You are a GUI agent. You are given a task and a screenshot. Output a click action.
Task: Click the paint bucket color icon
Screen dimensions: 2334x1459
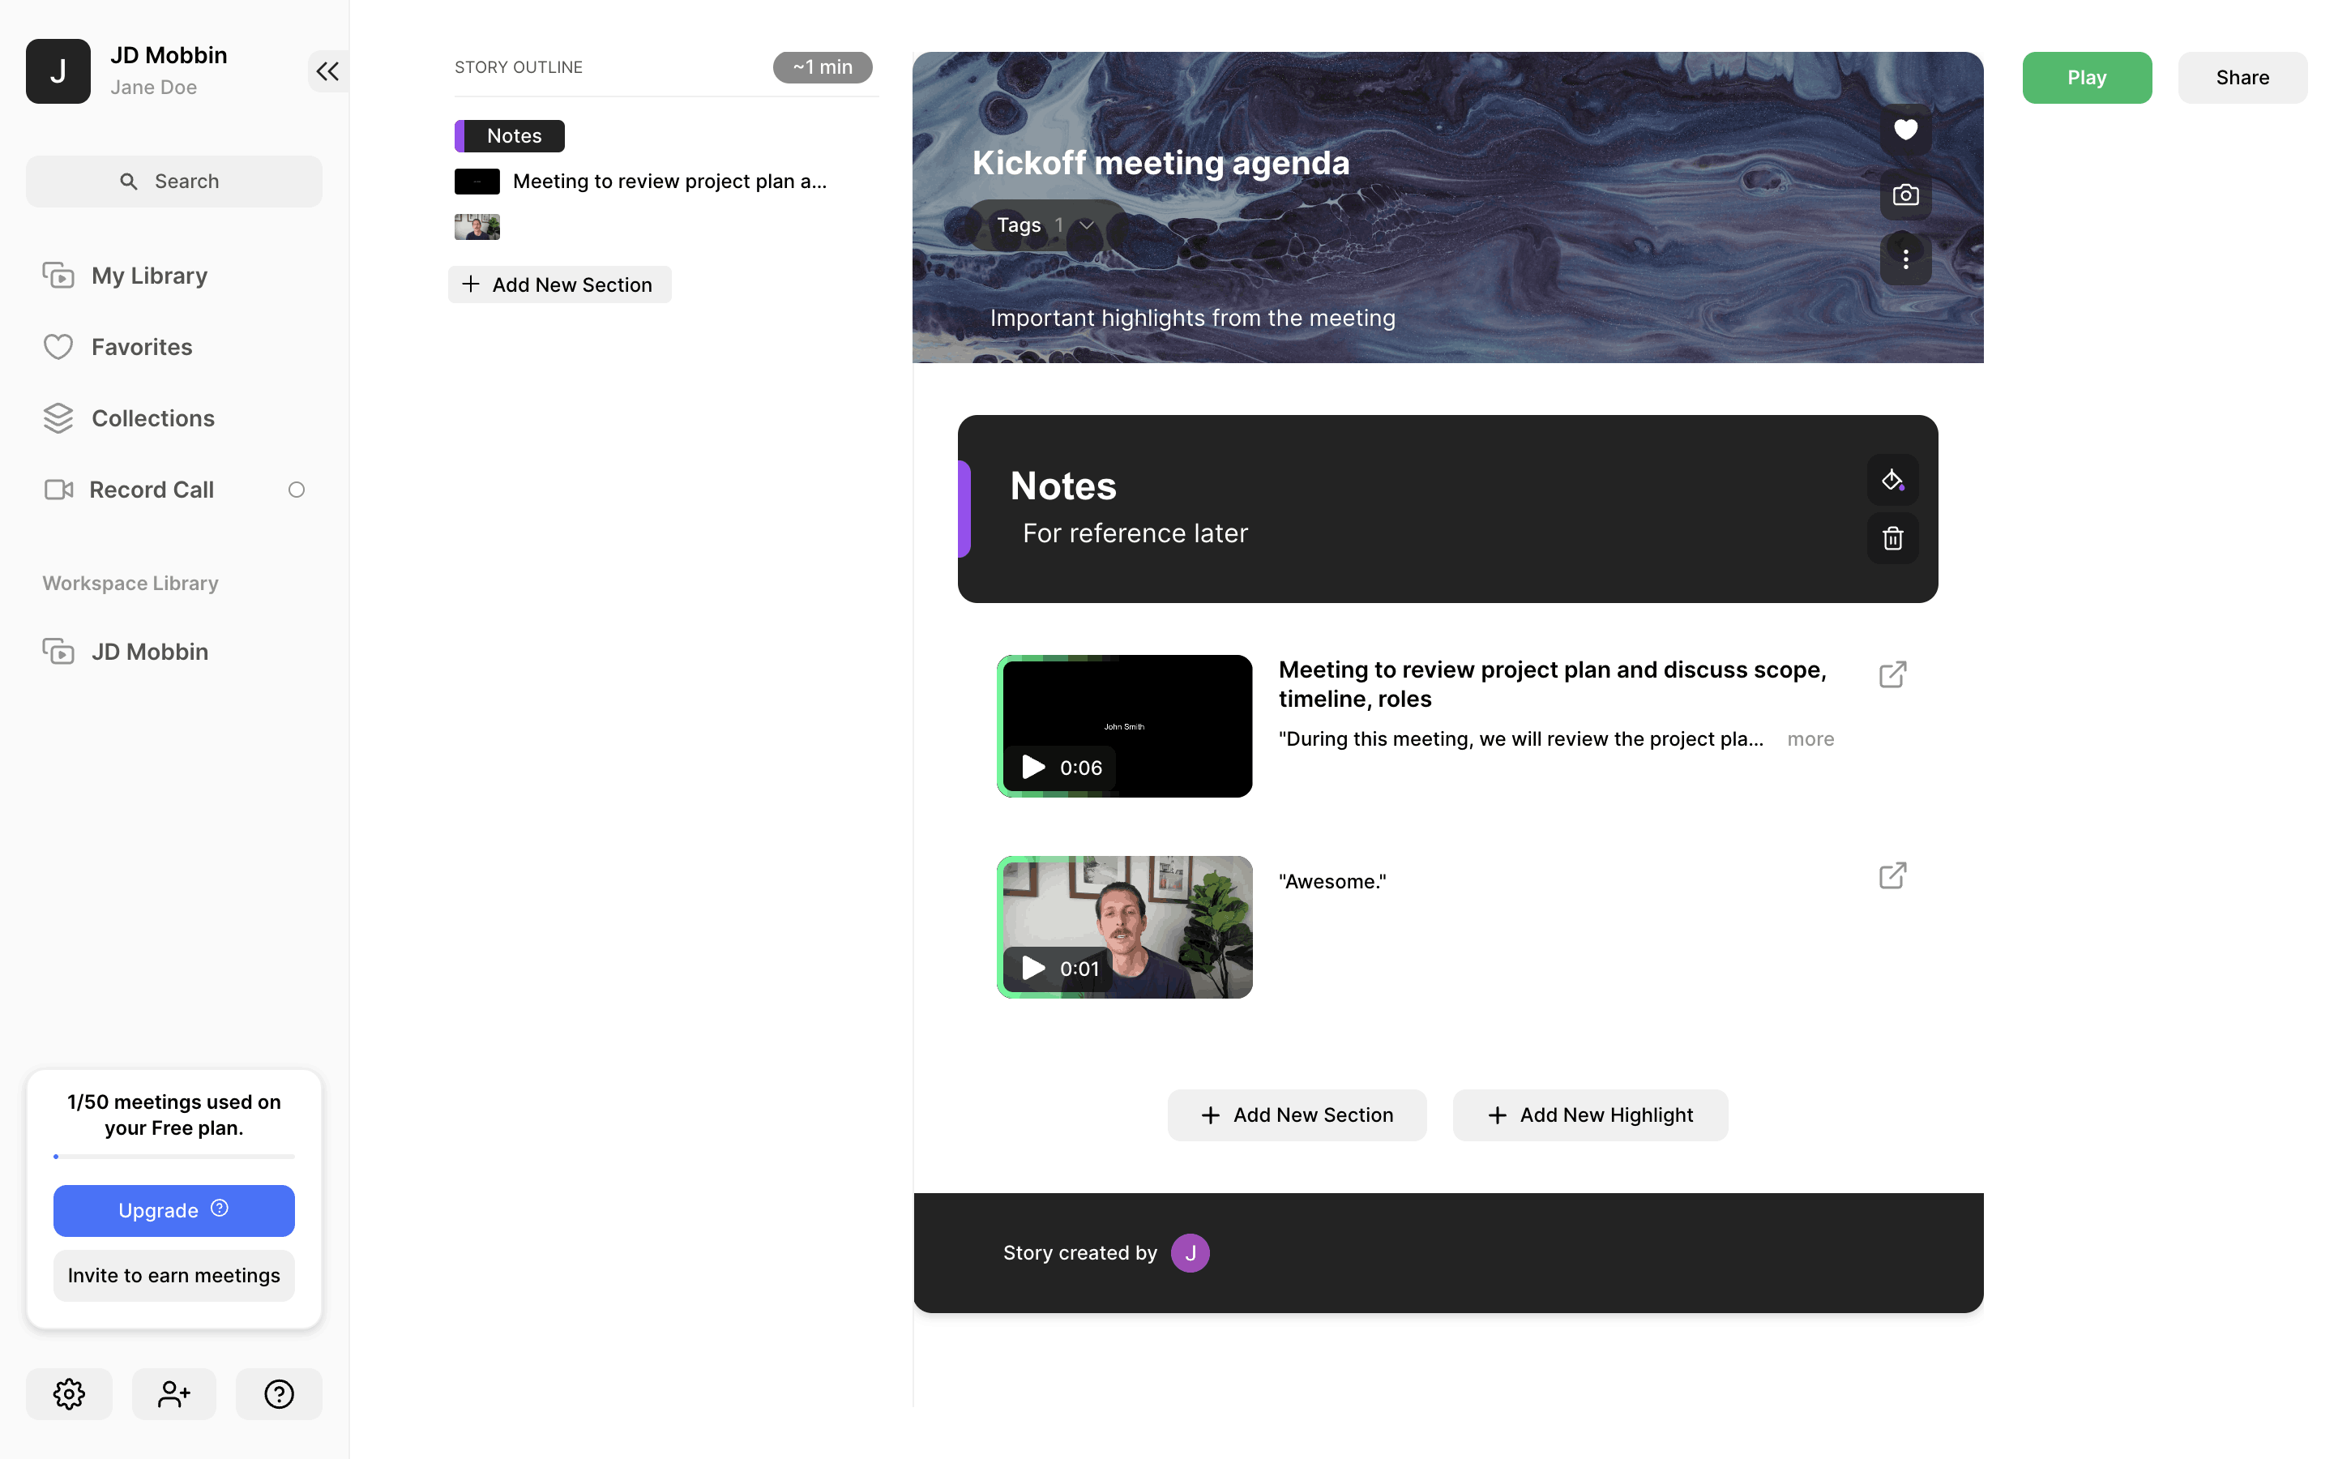1892,480
